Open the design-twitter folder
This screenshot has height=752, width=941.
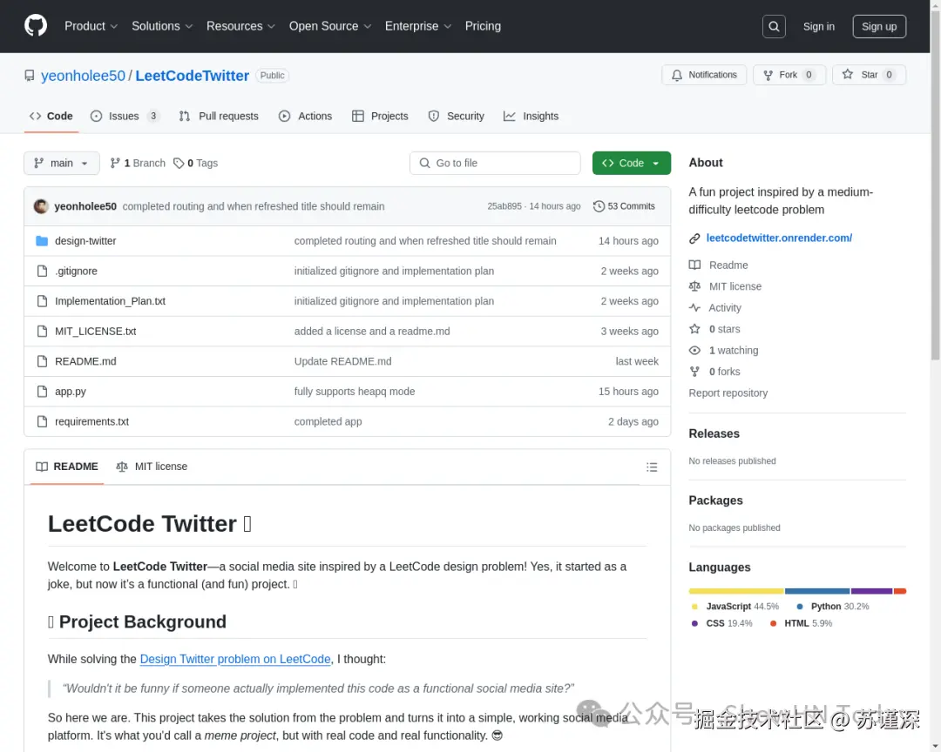pyautogui.click(x=85, y=241)
